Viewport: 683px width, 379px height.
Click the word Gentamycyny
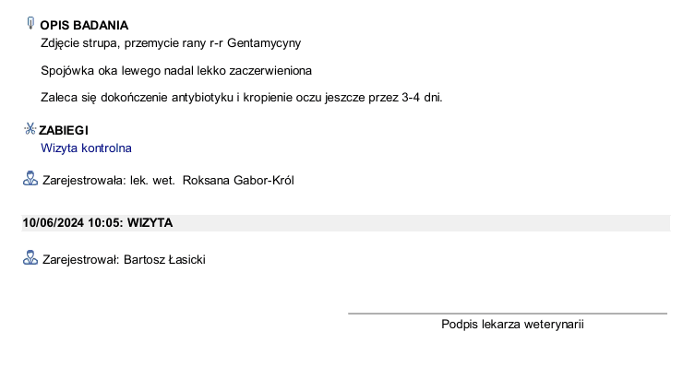point(264,43)
